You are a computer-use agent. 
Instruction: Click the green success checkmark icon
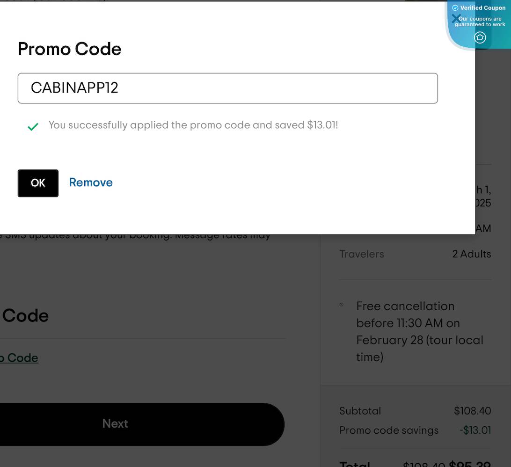click(33, 127)
